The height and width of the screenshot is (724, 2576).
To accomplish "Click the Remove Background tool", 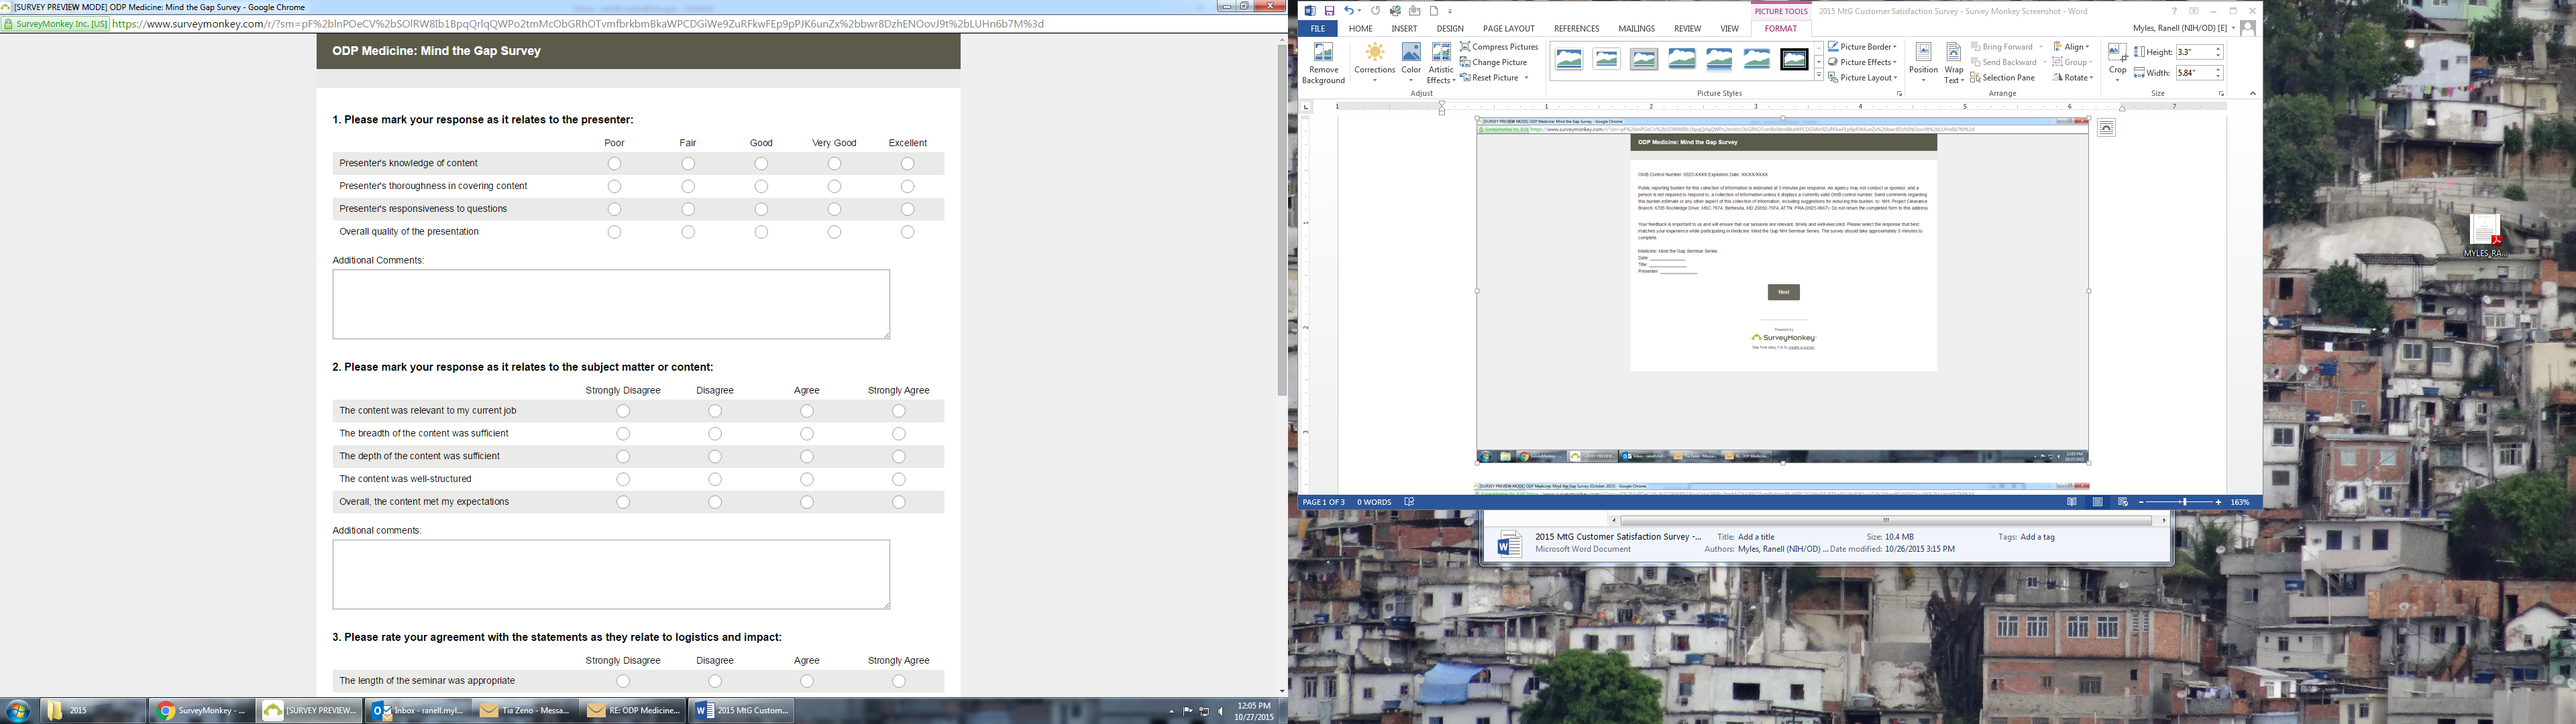I will pos(1323,62).
